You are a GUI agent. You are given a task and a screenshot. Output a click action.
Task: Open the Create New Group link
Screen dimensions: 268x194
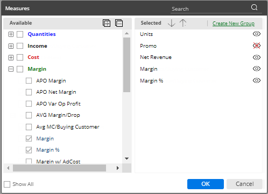pyautogui.click(x=234, y=24)
